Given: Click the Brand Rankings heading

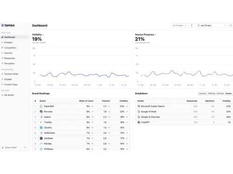Looking at the screenshot, I should click(x=41, y=93).
